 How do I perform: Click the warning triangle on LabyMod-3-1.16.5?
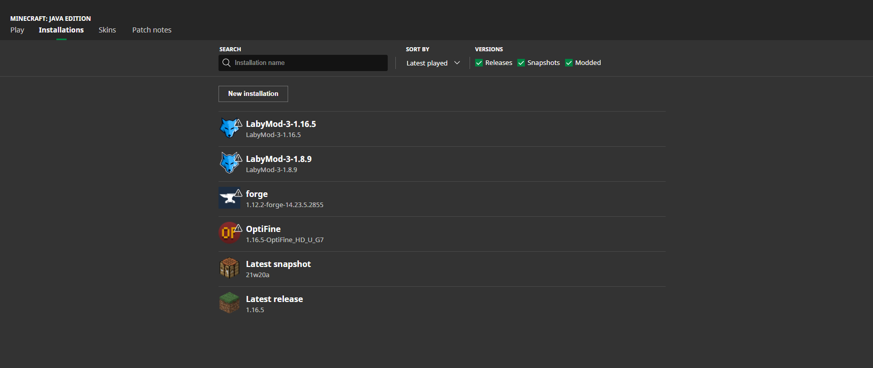tap(238, 123)
